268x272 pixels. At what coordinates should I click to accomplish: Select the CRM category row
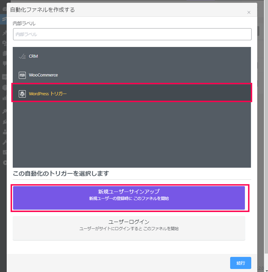click(x=132, y=56)
